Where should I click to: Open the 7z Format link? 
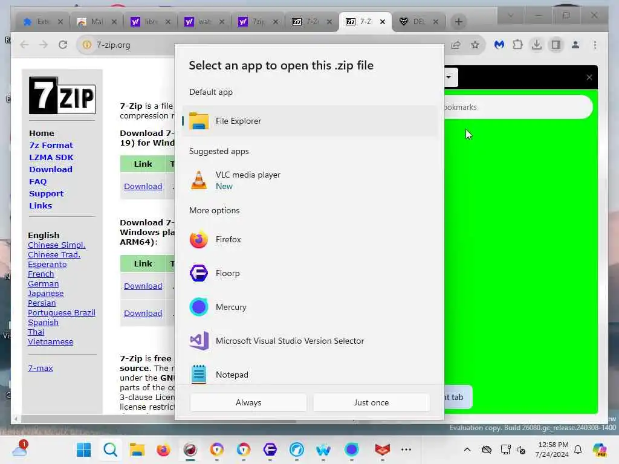(51, 145)
